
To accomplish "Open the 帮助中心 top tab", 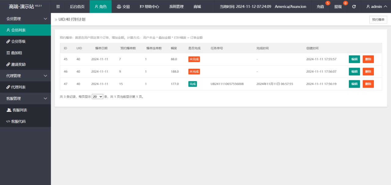I will coord(149,6).
